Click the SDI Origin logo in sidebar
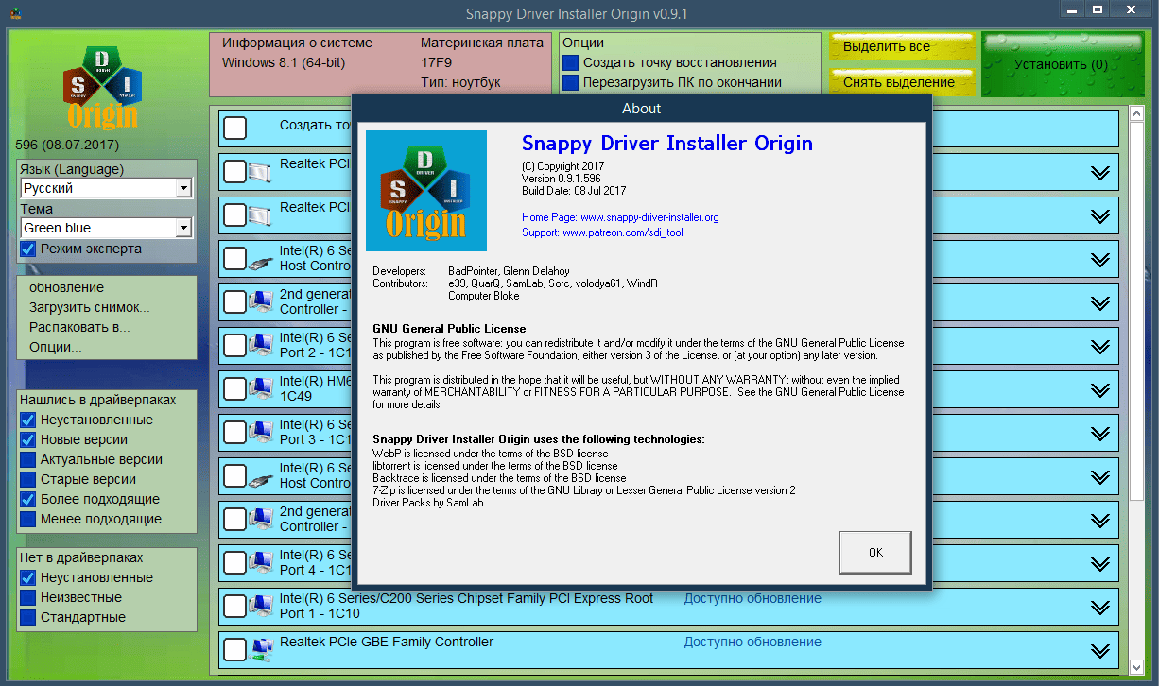This screenshot has height=686, width=1159. [x=101, y=86]
